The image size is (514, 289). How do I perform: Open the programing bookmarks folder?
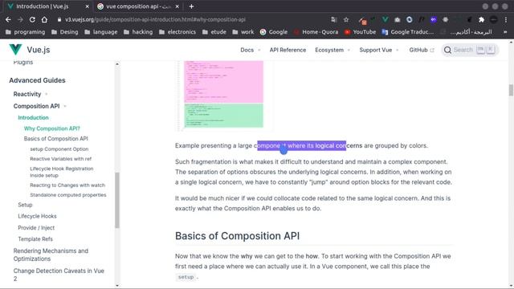25,32
